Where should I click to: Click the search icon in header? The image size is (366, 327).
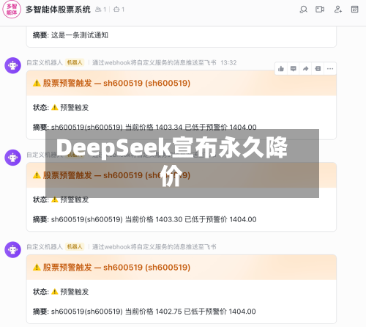[303, 10]
